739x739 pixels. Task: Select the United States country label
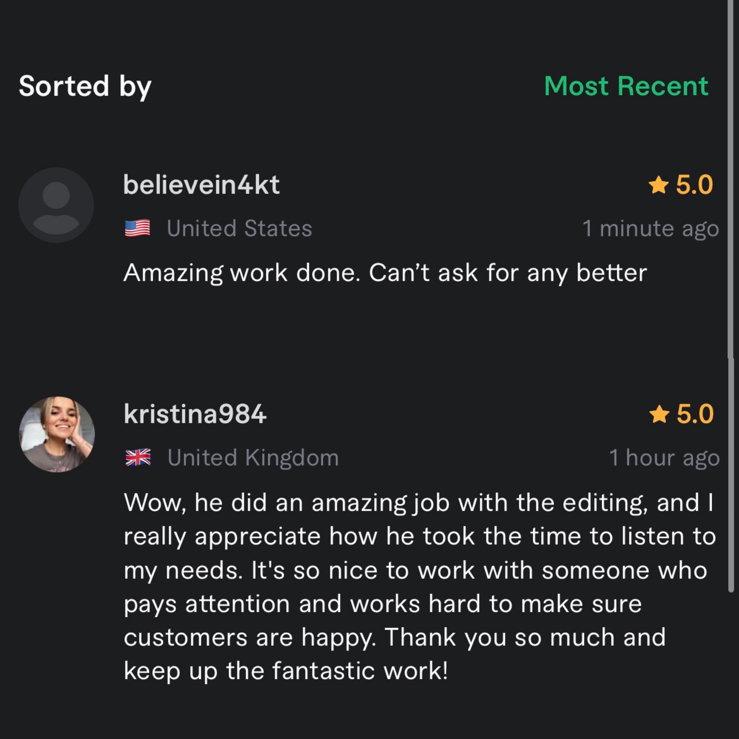point(240,228)
